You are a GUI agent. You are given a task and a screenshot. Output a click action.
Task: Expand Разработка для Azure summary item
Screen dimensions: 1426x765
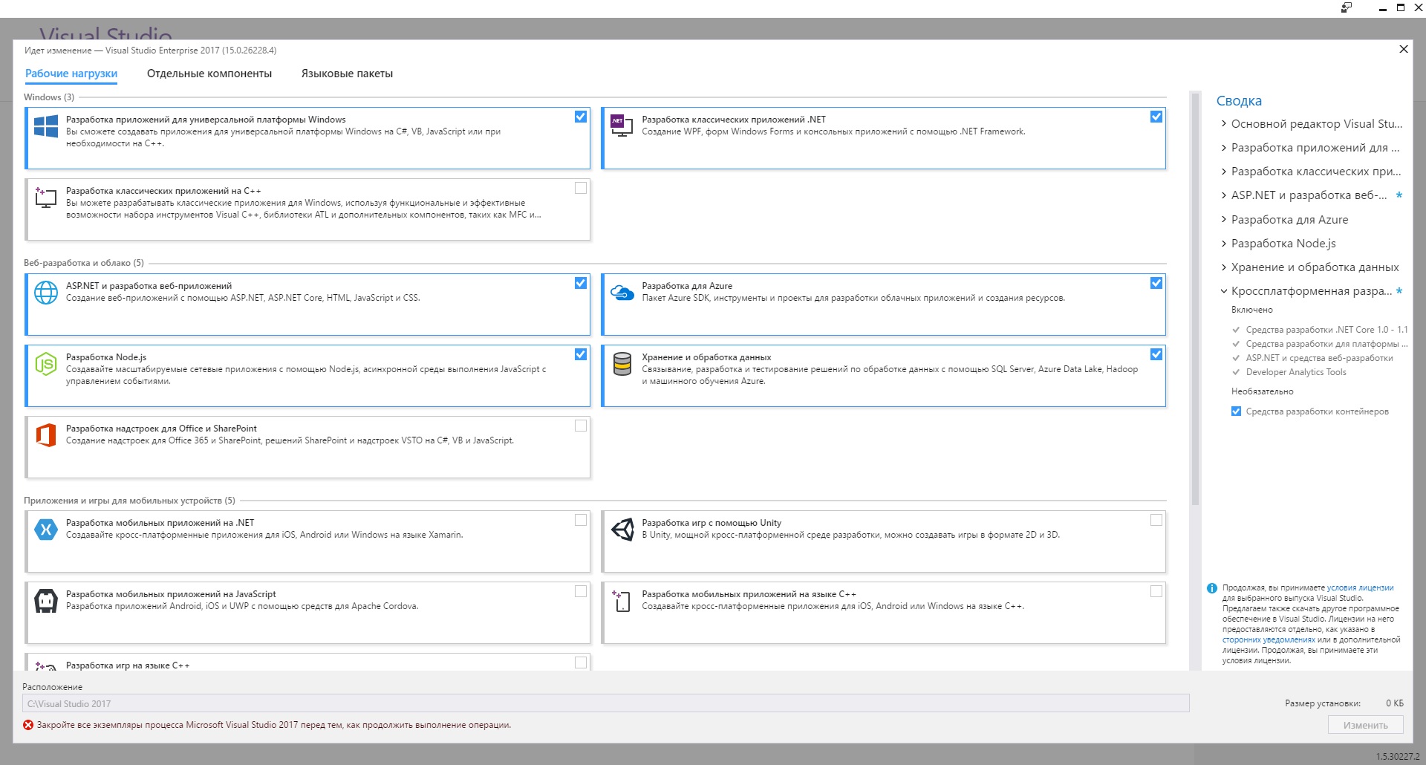(x=1224, y=220)
